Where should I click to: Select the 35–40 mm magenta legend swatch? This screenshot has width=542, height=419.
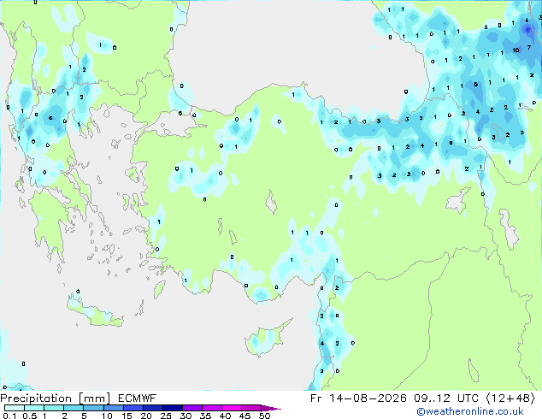point(212,408)
